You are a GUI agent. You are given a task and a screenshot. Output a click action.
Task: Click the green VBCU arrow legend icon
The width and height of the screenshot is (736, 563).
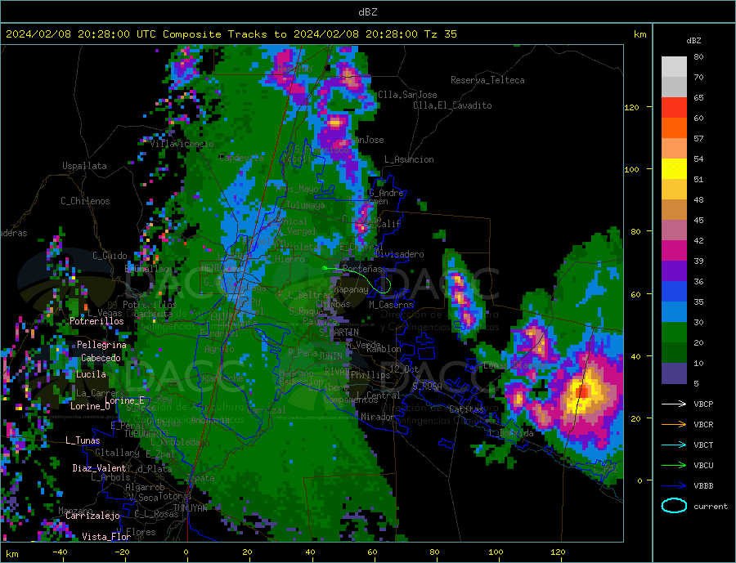click(x=674, y=465)
